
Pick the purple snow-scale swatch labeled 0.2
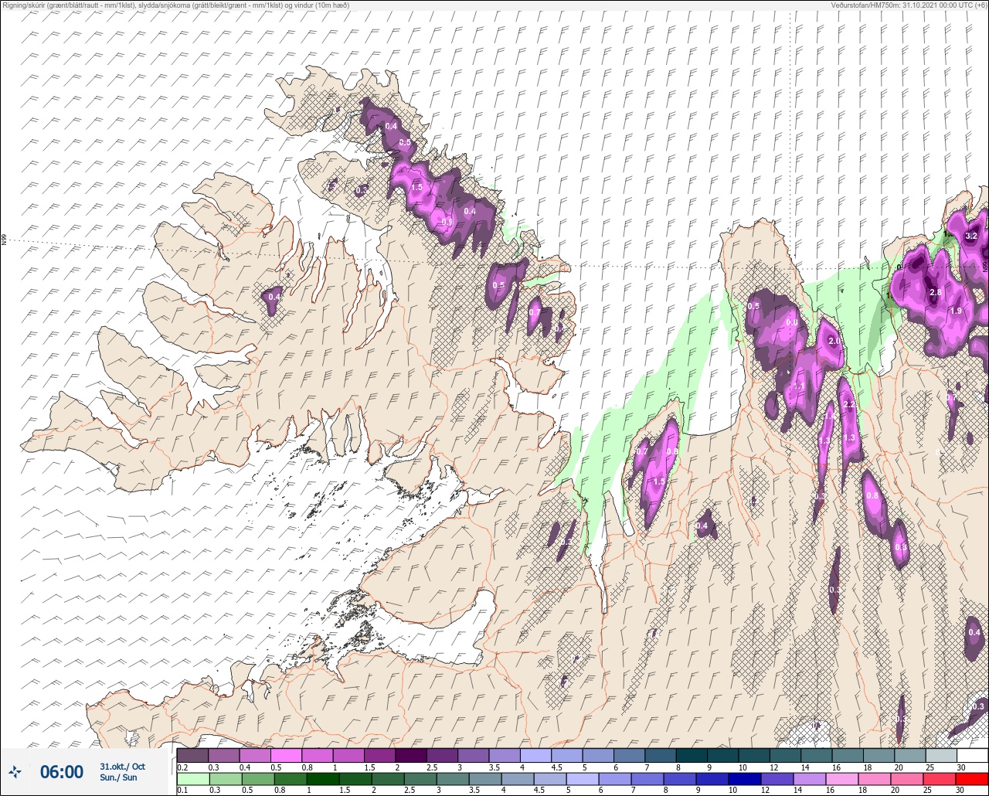(x=192, y=755)
